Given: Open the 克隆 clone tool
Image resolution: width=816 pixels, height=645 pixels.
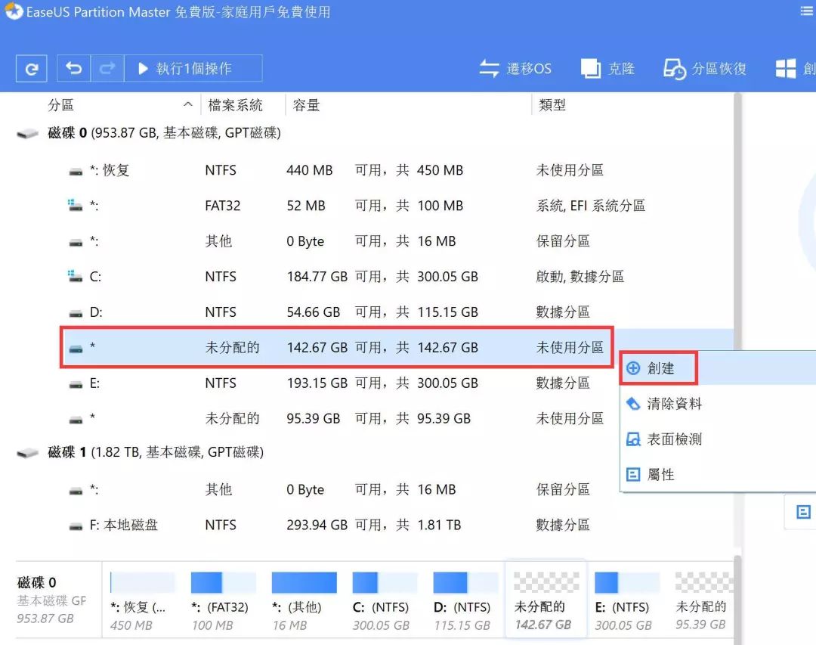Looking at the screenshot, I should coord(607,68).
